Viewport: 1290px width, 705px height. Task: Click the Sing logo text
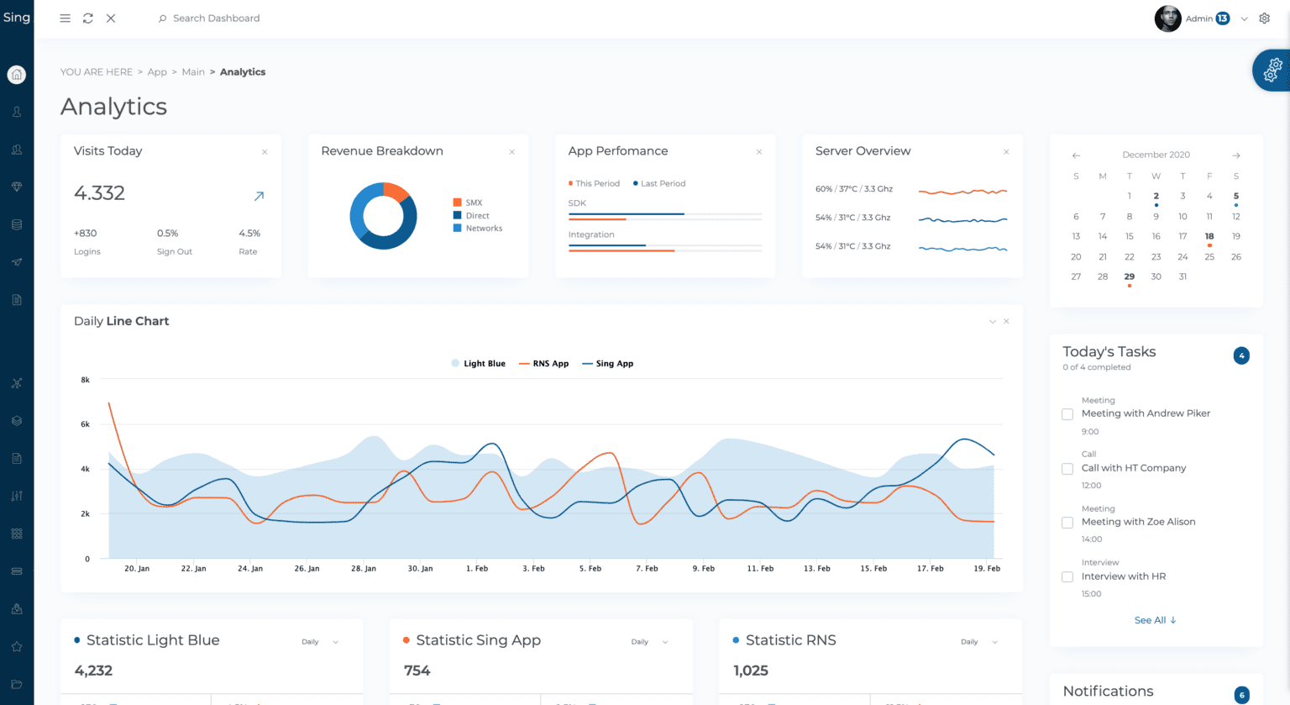pyautogui.click(x=17, y=17)
